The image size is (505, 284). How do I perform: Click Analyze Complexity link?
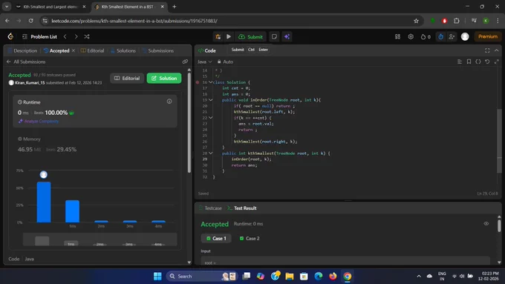(39, 122)
